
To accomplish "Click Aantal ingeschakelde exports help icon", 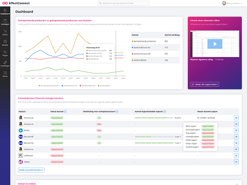I will pyautogui.click(x=165, y=112).
